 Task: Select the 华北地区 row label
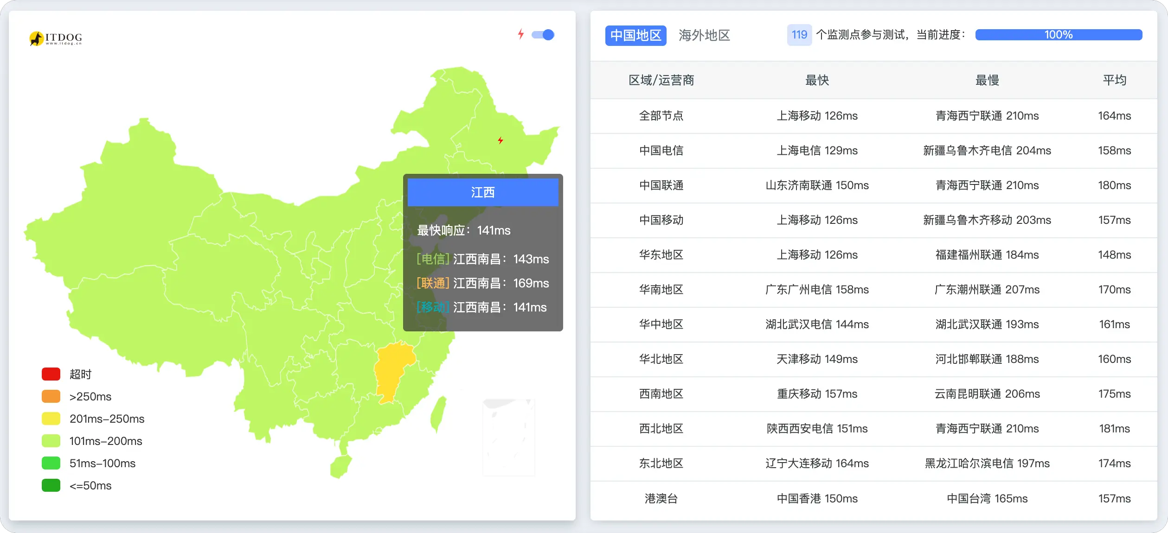click(661, 359)
